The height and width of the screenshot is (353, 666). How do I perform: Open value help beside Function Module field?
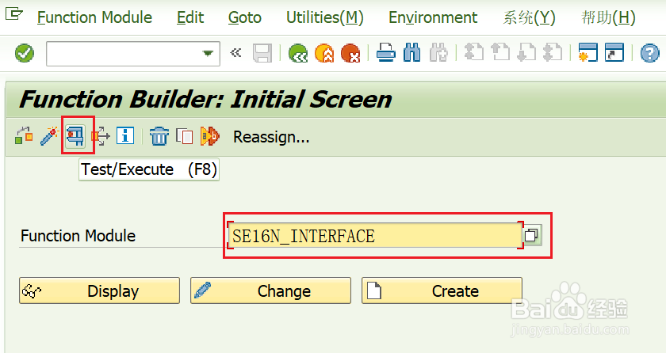click(x=532, y=236)
